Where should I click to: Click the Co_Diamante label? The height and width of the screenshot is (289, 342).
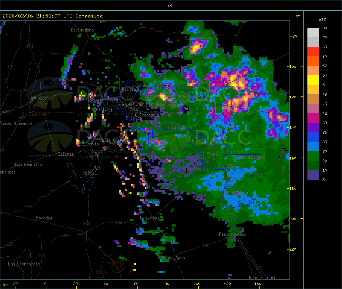coord(35,114)
